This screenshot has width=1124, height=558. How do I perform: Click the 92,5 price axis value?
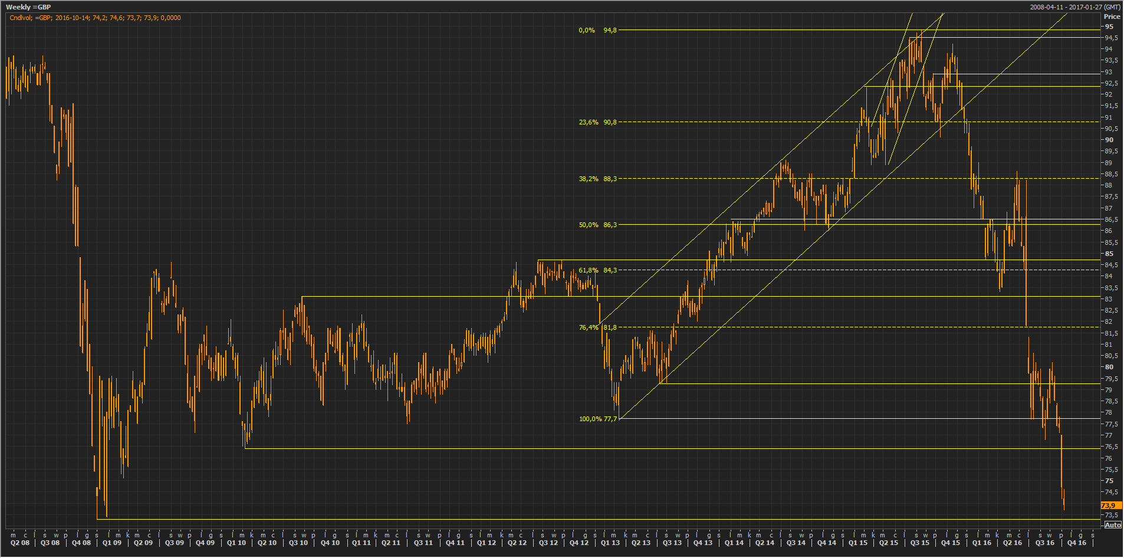1111,83
